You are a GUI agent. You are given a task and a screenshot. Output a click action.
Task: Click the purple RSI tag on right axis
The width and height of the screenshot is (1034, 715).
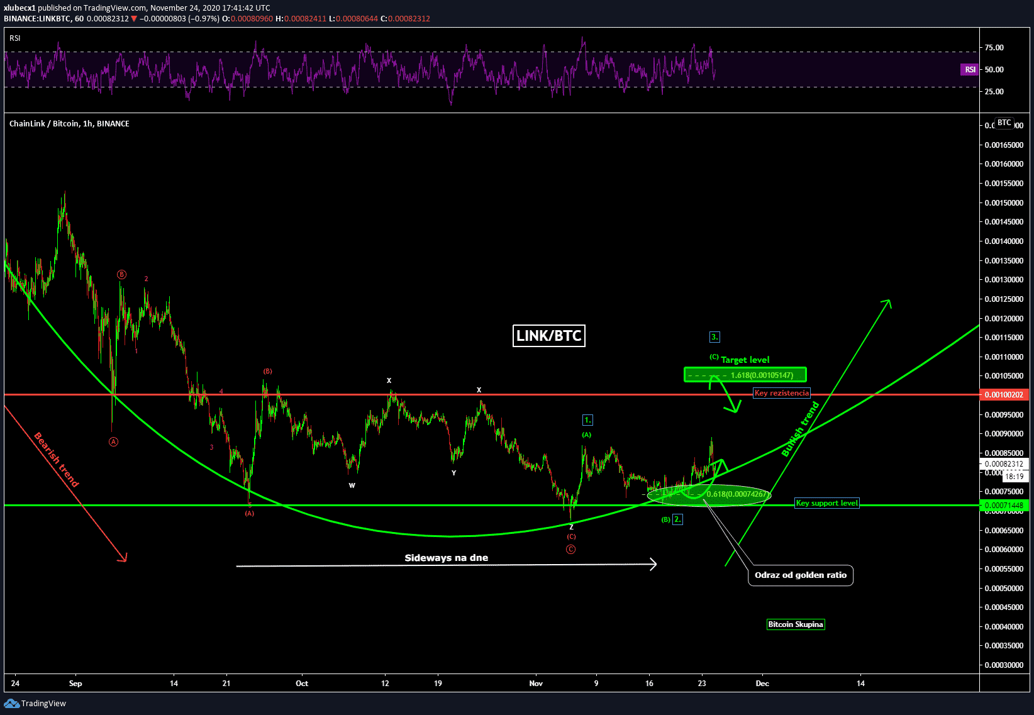pos(970,69)
